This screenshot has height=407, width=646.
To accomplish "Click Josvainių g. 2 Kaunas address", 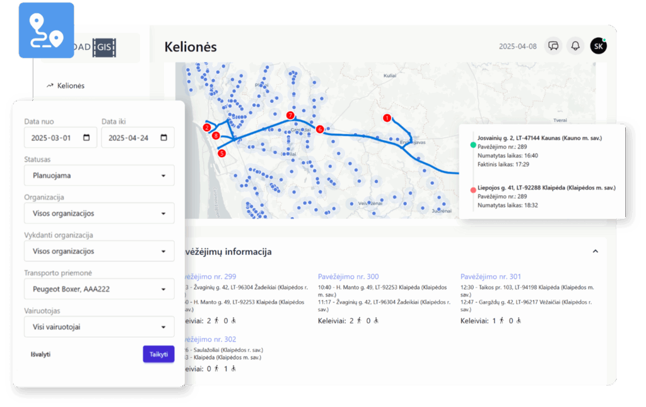I will pyautogui.click(x=540, y=138).
